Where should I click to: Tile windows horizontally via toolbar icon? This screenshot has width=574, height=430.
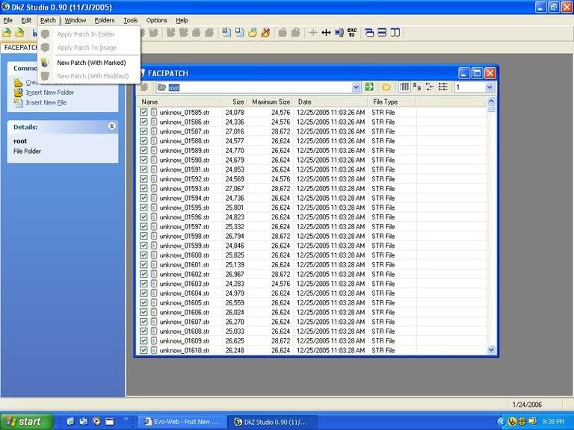click(382, 33)
